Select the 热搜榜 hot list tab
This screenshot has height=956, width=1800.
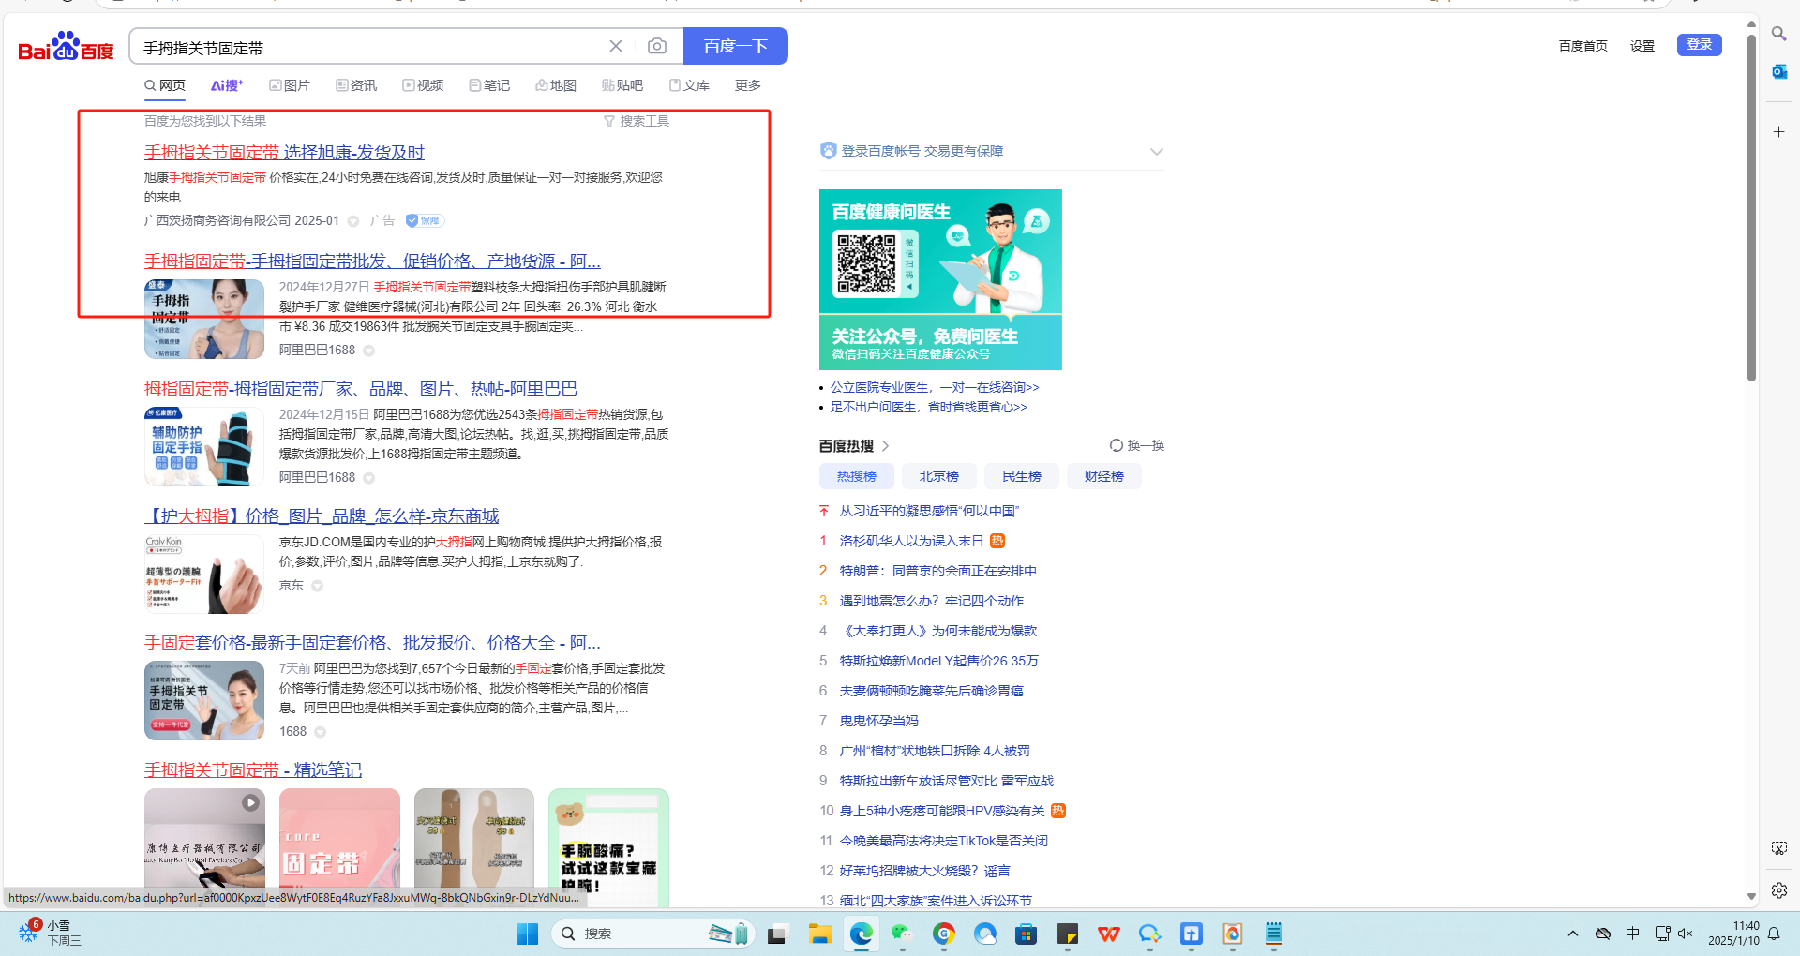pyautogui.click(x=857, y=476)
